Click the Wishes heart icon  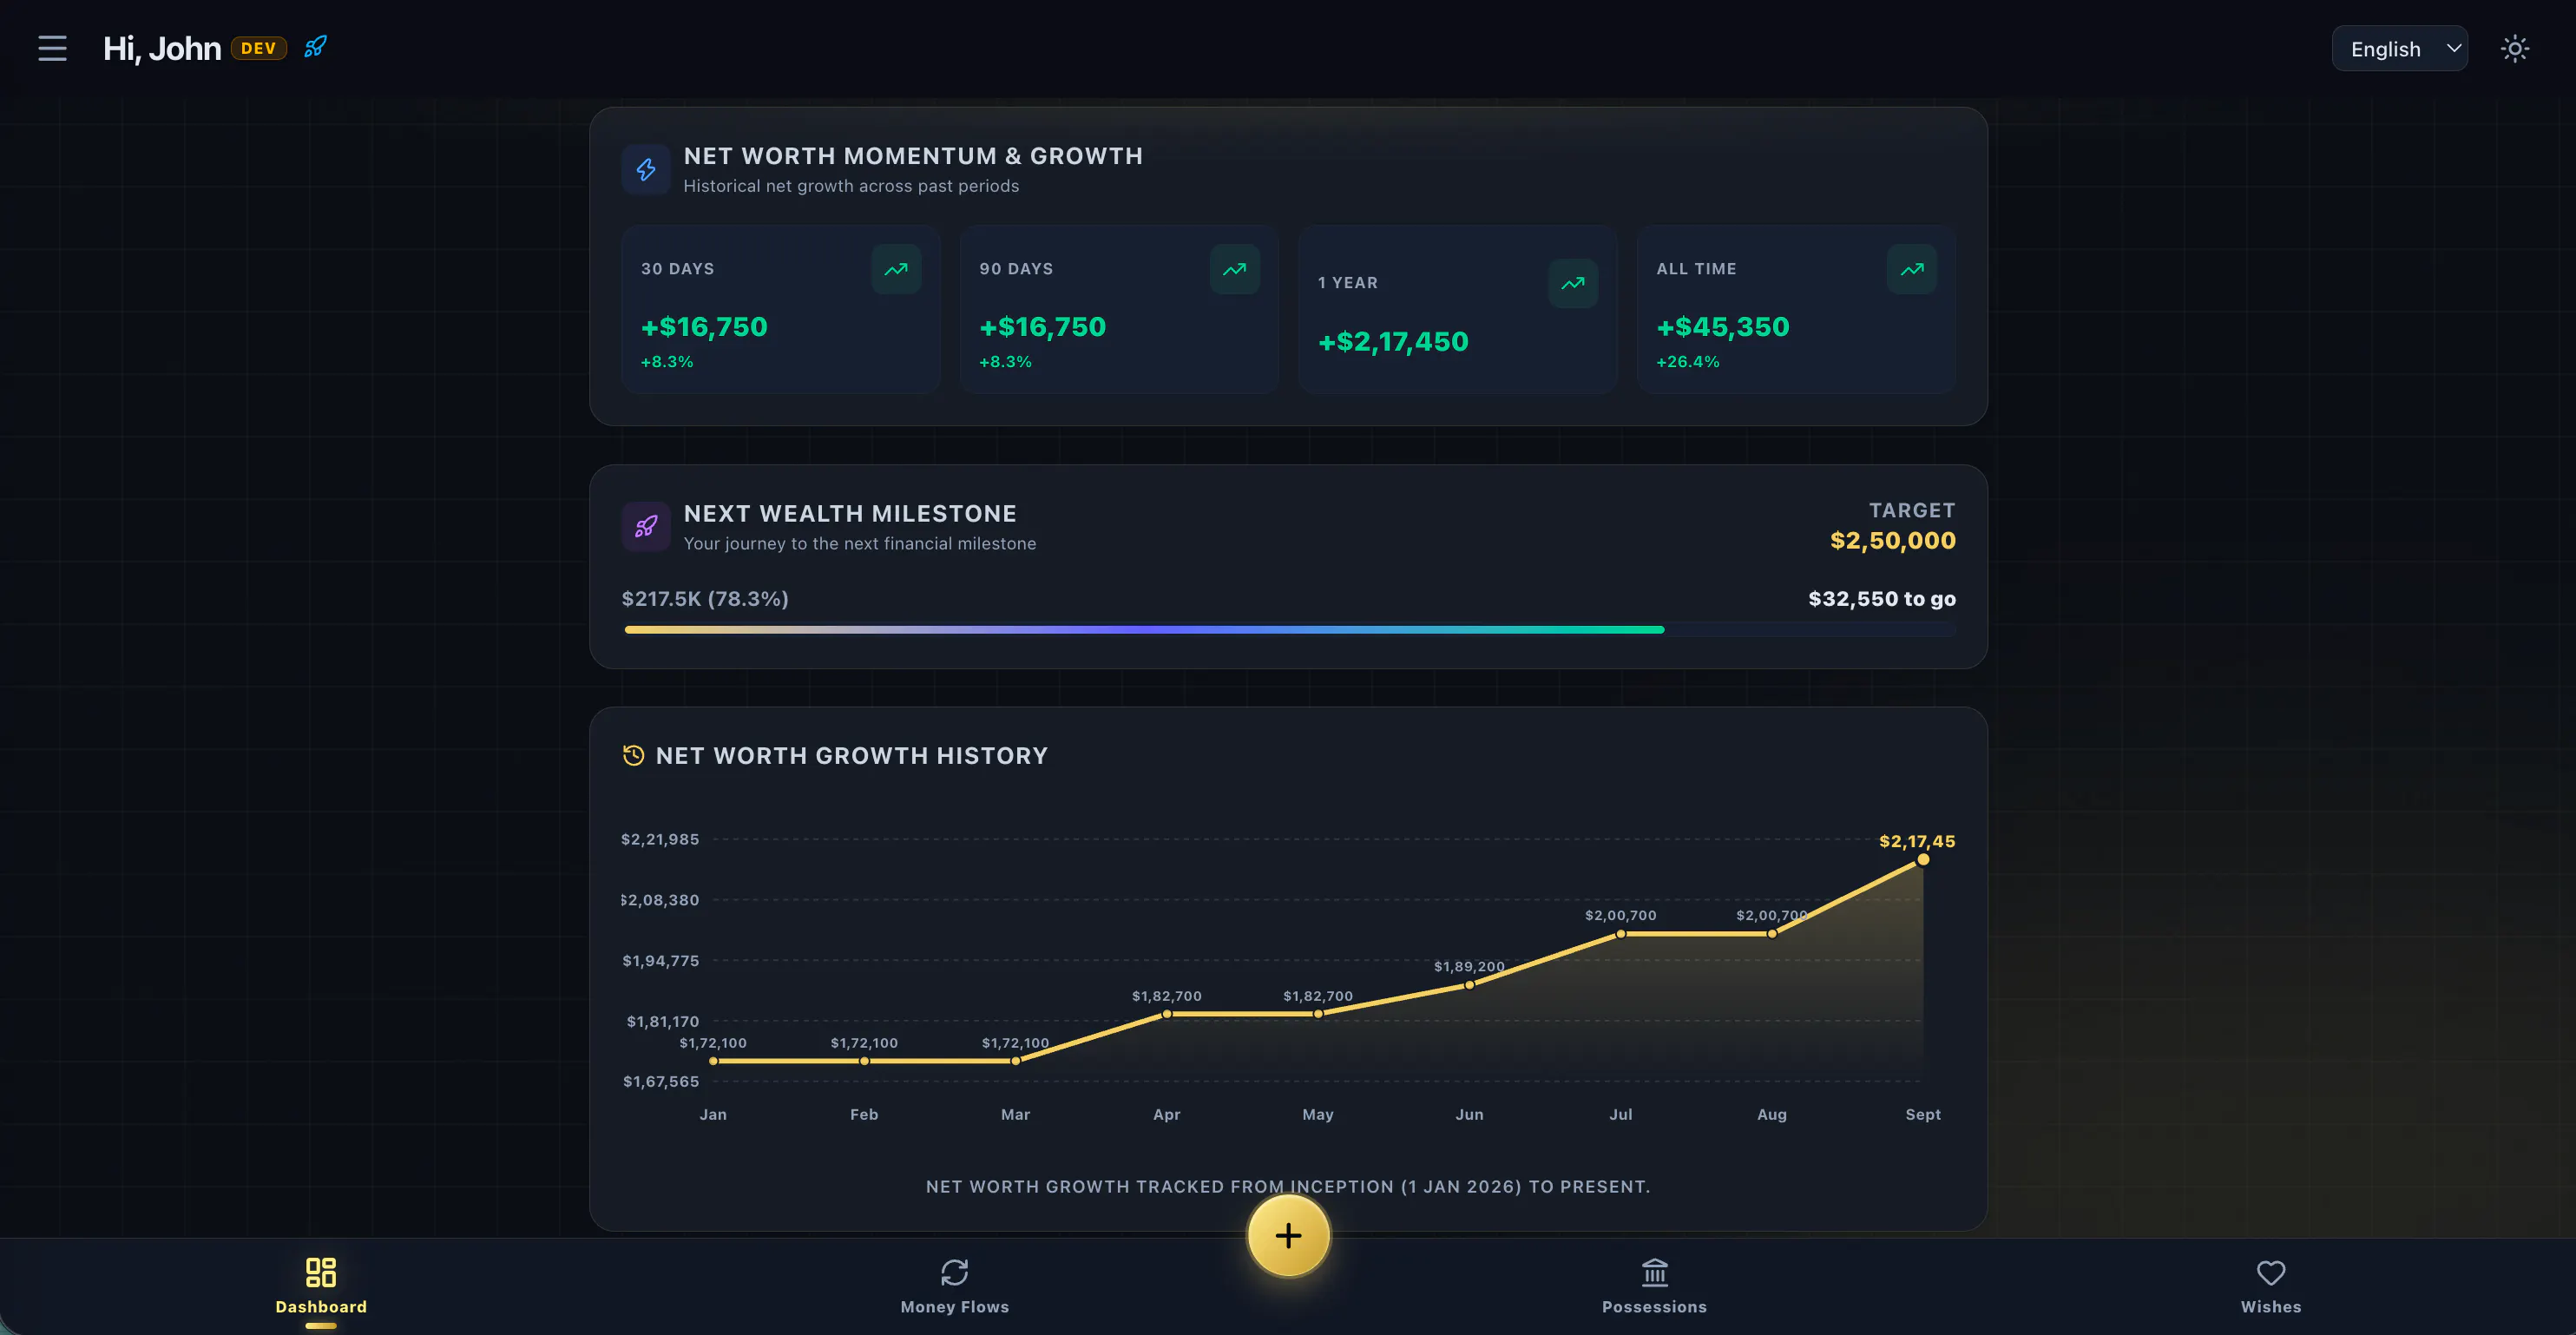(2270, 1272)
